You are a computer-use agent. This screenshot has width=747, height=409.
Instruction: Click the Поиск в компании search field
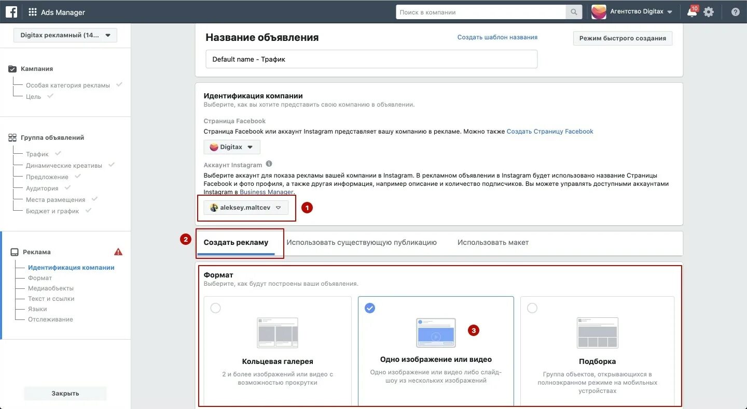pos(481,12)
